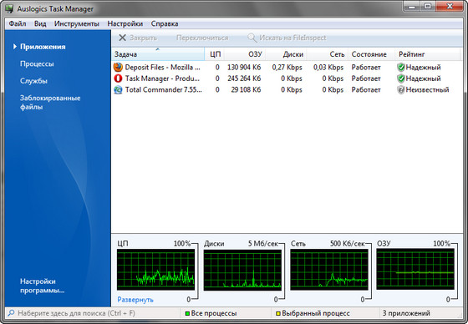Sort by the Задача column header

click(158, 54)
